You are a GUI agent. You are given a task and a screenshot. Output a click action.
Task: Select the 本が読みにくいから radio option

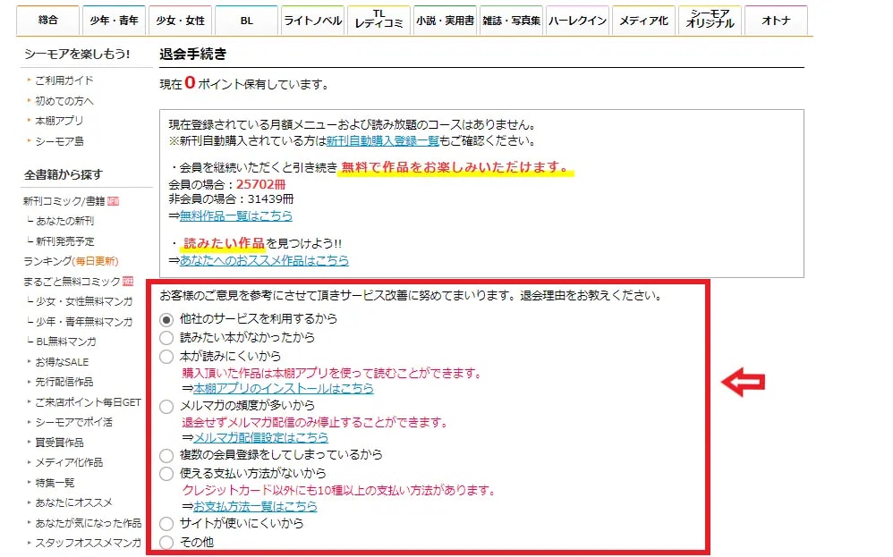point(166,357)
